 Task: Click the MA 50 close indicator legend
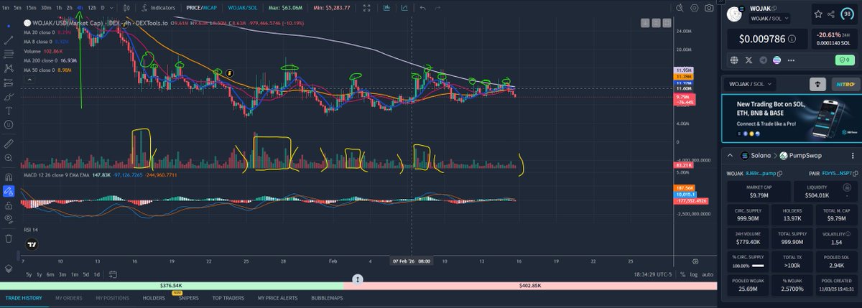[47, 70]
